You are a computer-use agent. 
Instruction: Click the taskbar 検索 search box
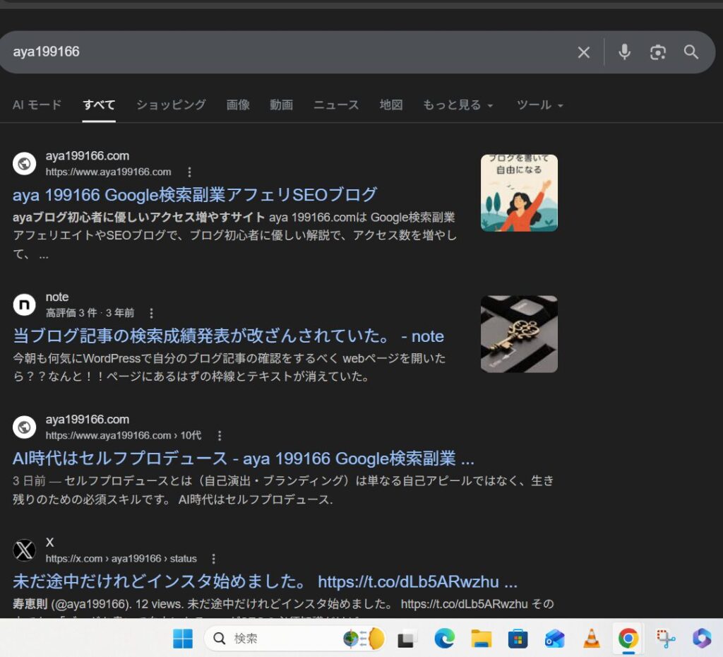(296, 639)
